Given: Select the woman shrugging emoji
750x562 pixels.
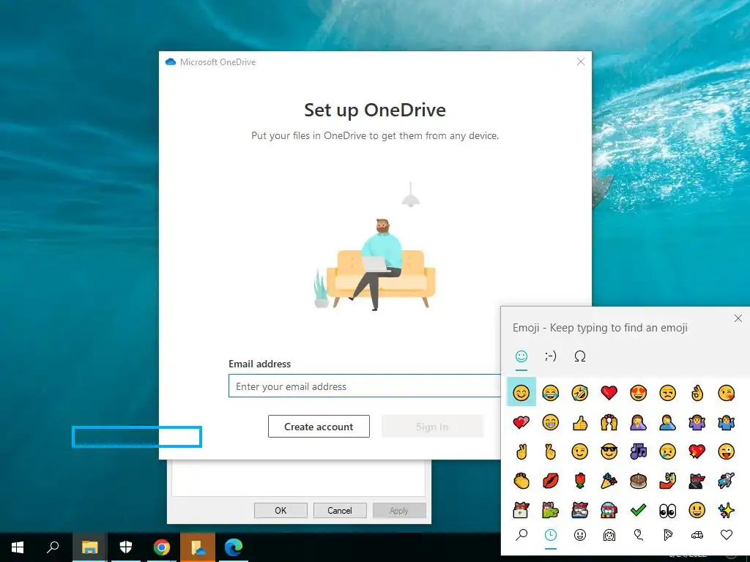Looking at the screenshot, I should point(697,422).
